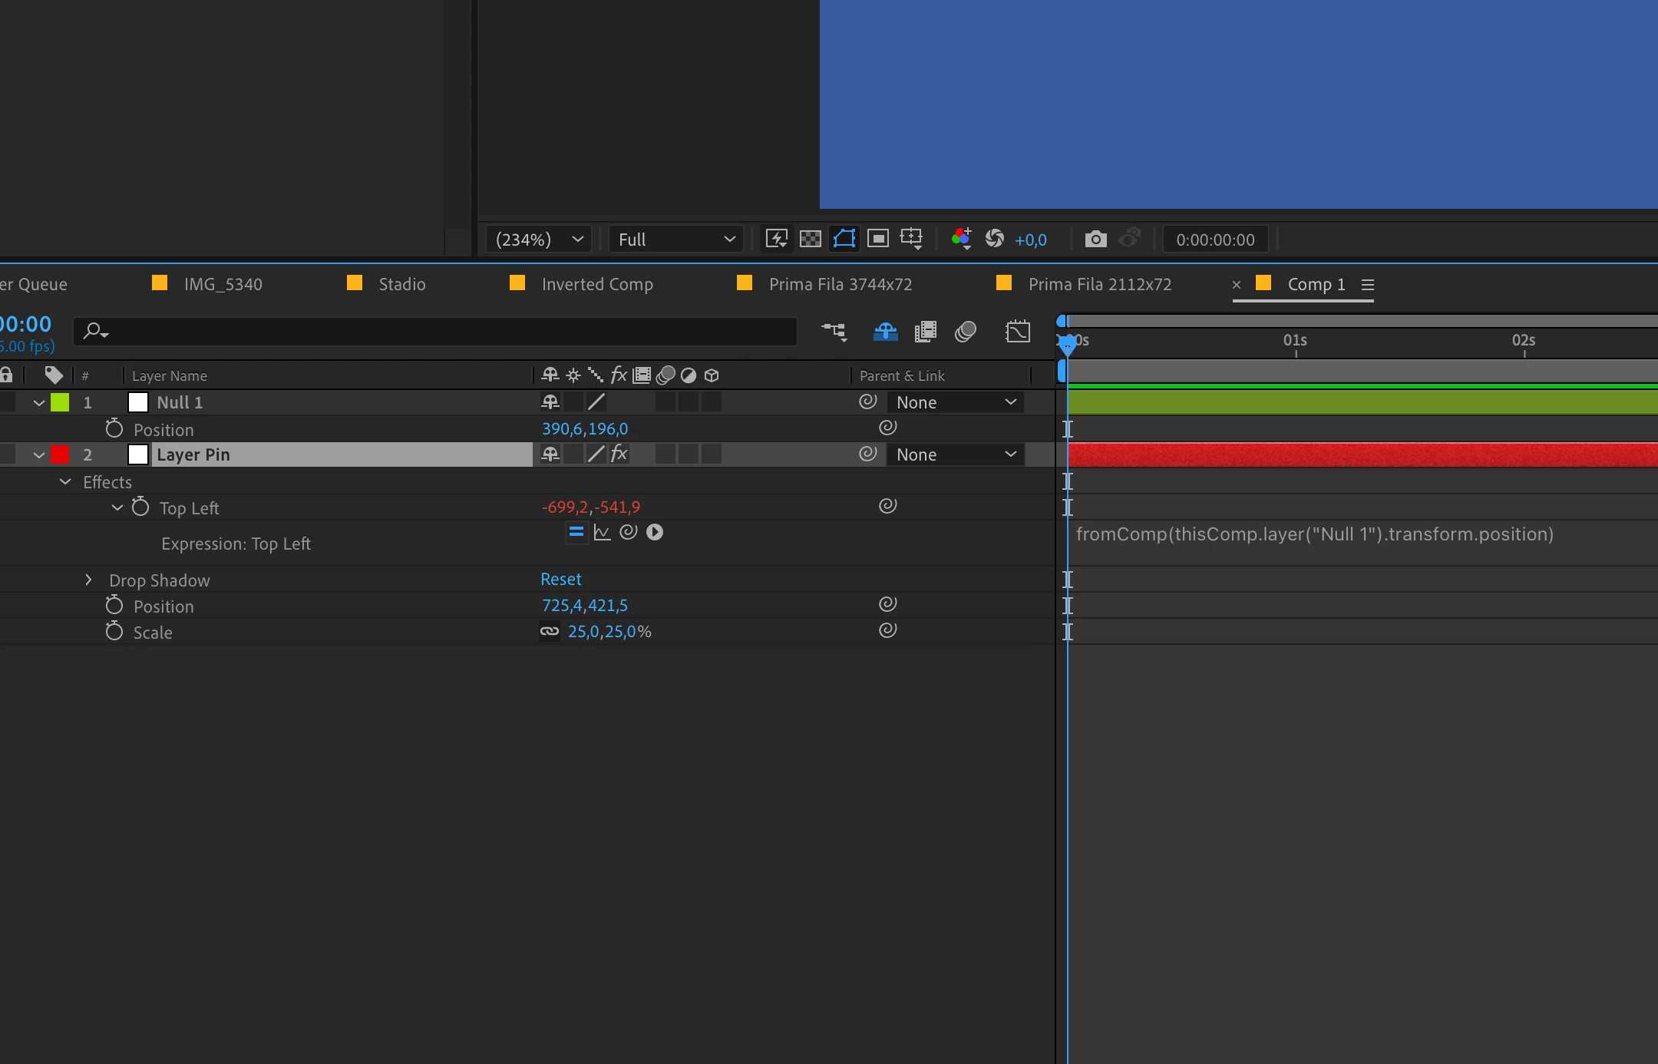
Task: Click the composition mini-flowchart icon
Action: tap(834, 332)
